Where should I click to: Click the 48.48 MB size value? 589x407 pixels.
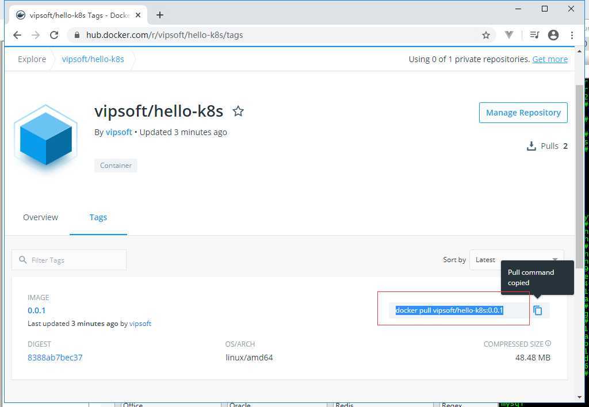(x=533, y=358)
